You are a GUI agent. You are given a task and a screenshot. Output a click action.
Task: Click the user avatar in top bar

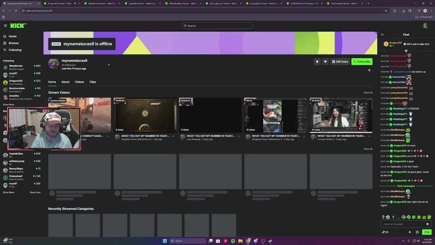[425, 26]
